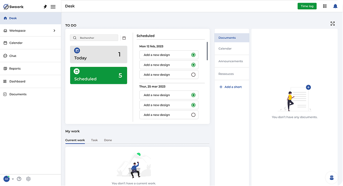Image resolution: width=343 pixels, height=186 pixels.
Task: Open Calendar in the sidebar
Action: click(30, 43)
